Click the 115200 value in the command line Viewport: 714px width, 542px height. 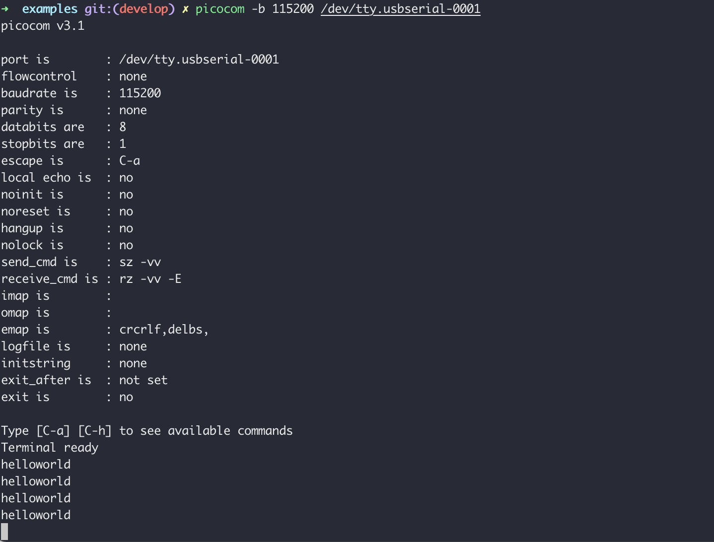(x=293, y=9)
